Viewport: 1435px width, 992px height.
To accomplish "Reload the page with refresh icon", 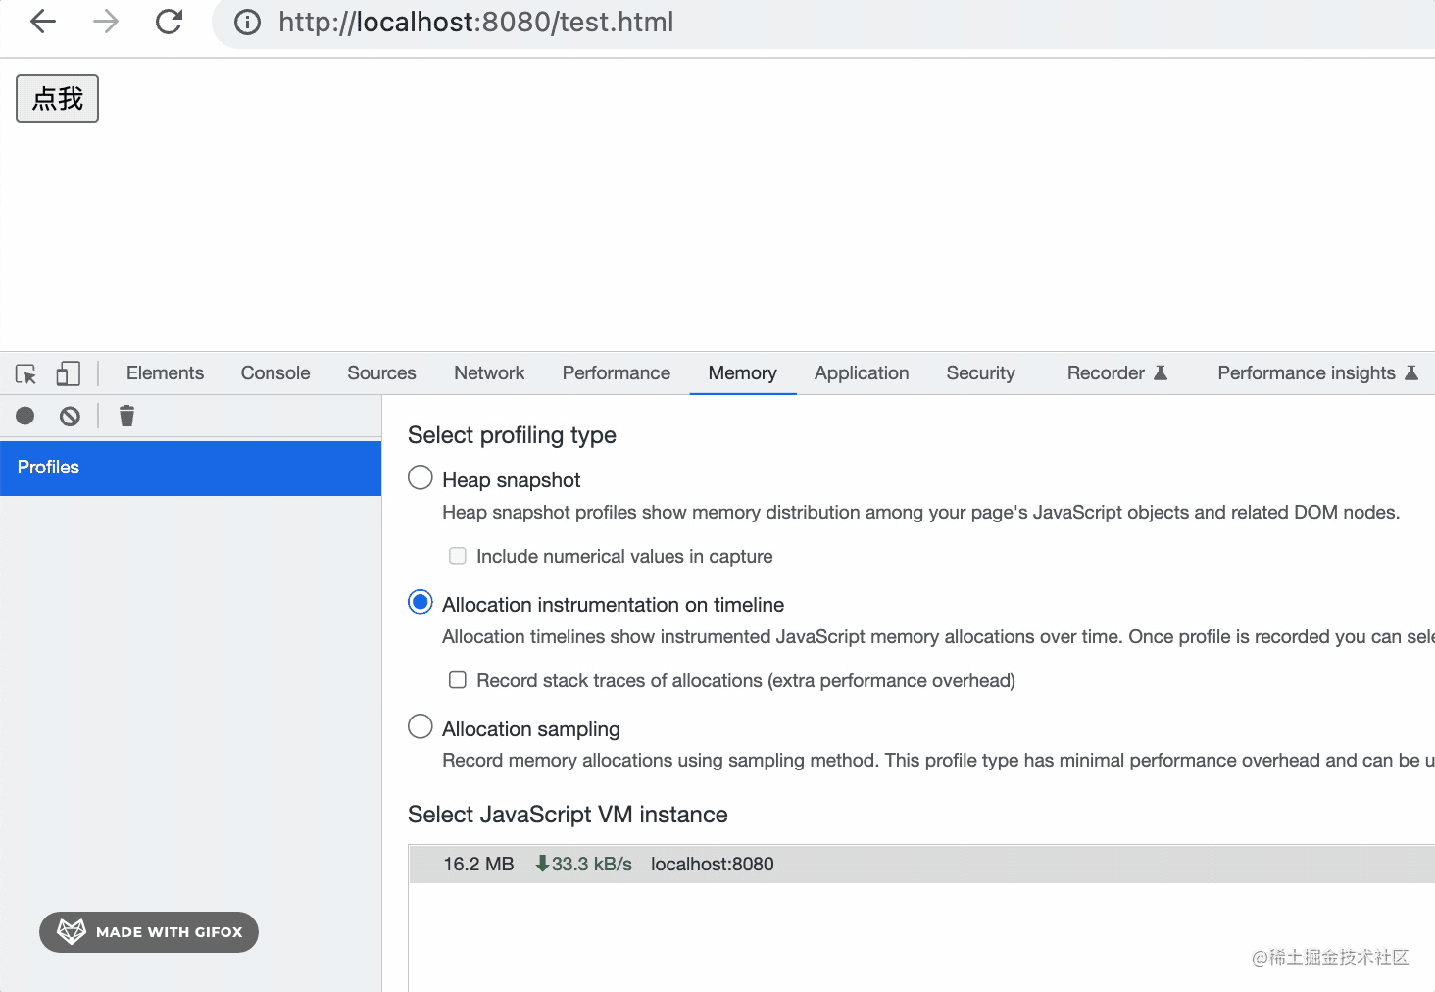I will 170,22.
